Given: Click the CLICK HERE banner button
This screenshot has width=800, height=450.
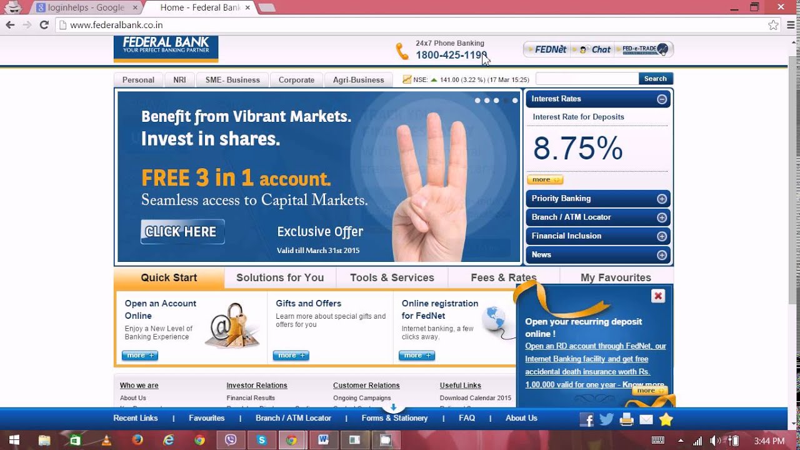Looking at the screenshot, I should [x=182, y=232].
